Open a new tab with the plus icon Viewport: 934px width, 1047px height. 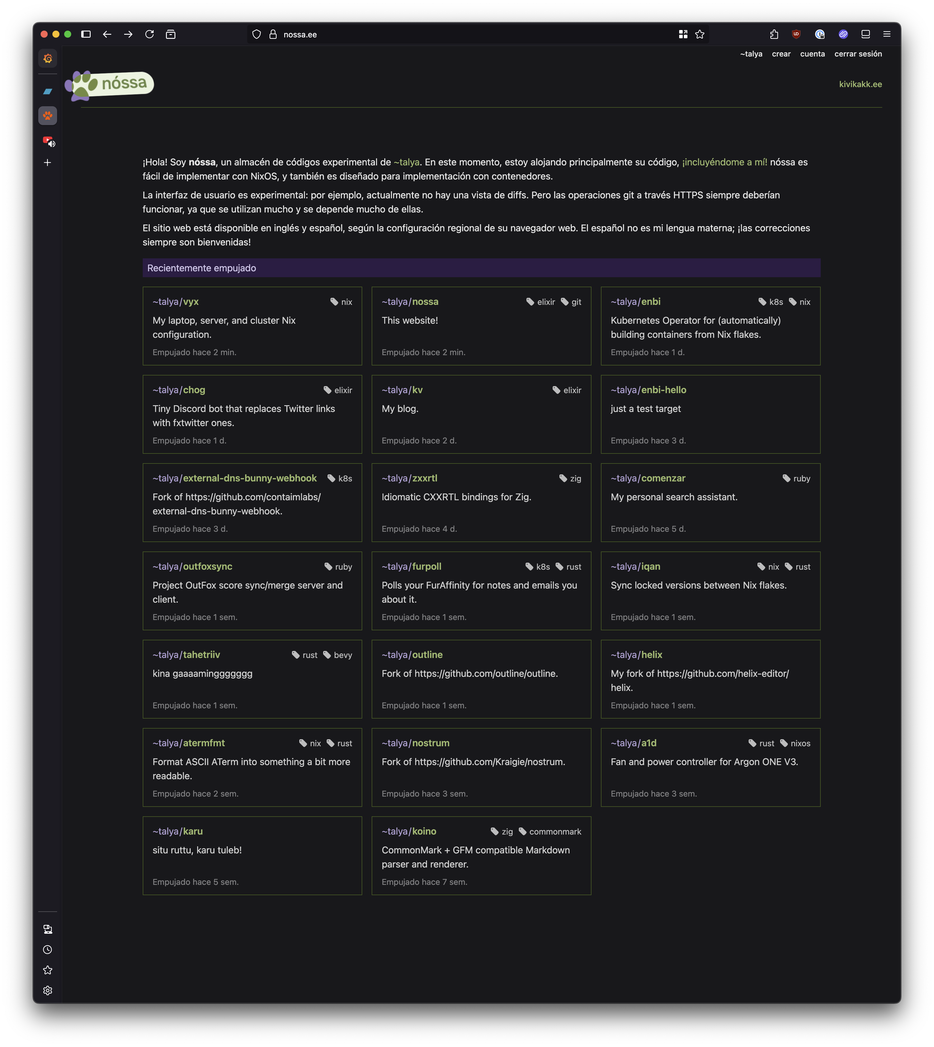(x=48, y=163)
